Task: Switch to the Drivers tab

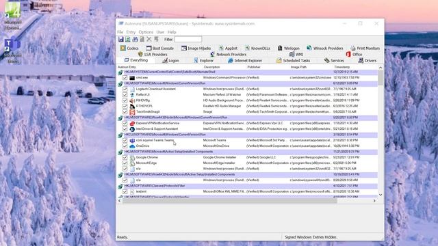Action: [x=368, y=61]
